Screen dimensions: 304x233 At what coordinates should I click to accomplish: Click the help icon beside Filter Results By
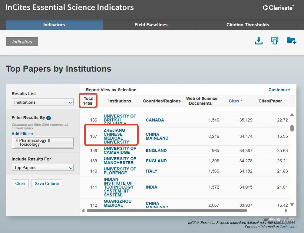point(48,118)
